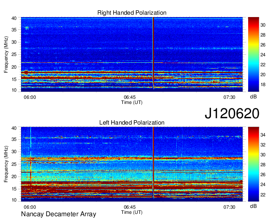Click the 32 dB colorbar tick label

(x=263, y=145)
